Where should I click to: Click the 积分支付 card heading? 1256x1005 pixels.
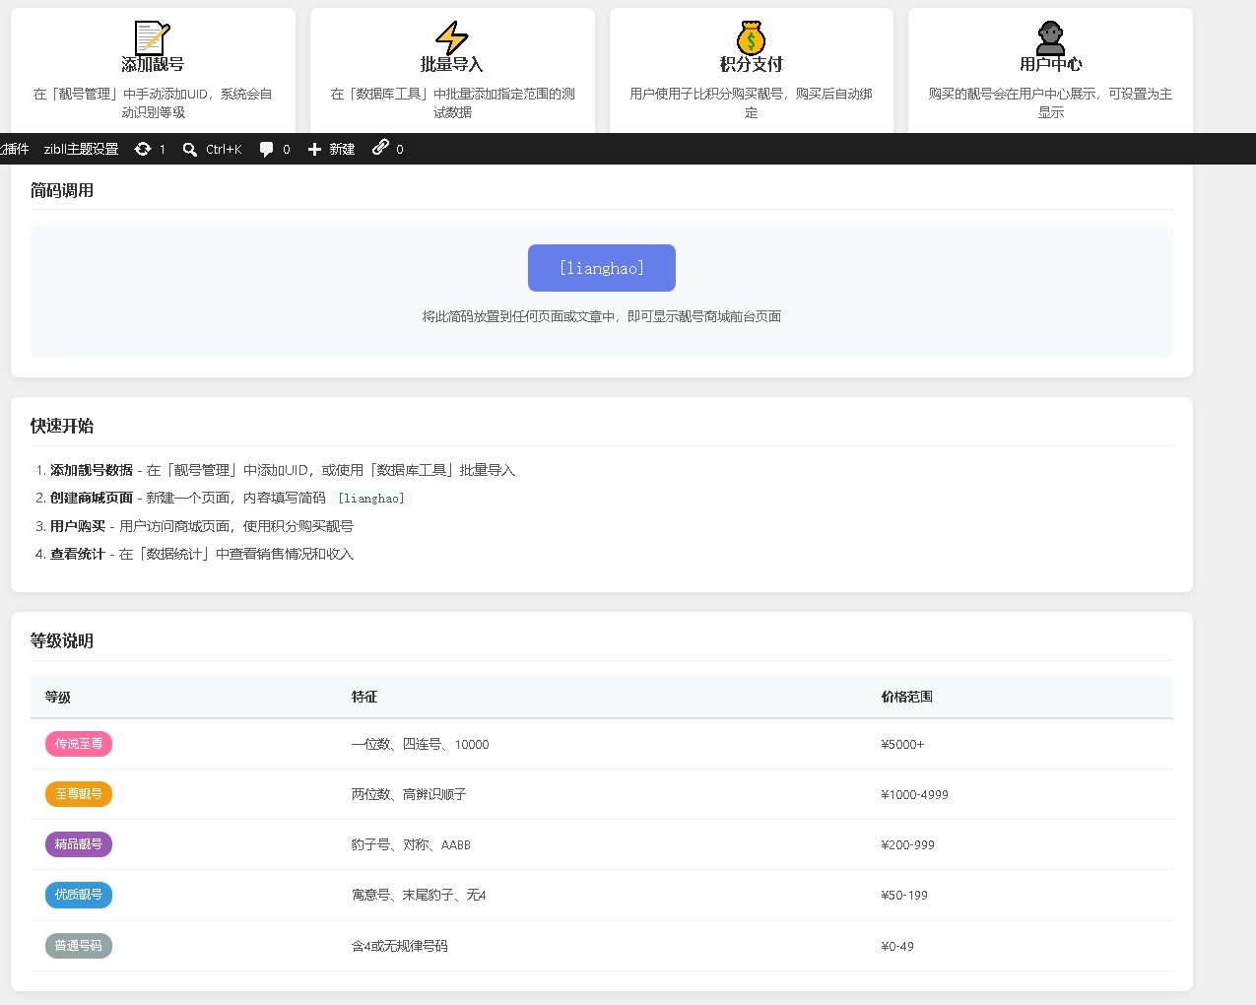tap(751, 64)
